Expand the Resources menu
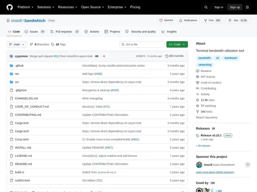 pos(67,7)
